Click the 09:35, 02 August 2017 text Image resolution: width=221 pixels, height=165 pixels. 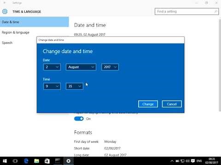[90, 34]
